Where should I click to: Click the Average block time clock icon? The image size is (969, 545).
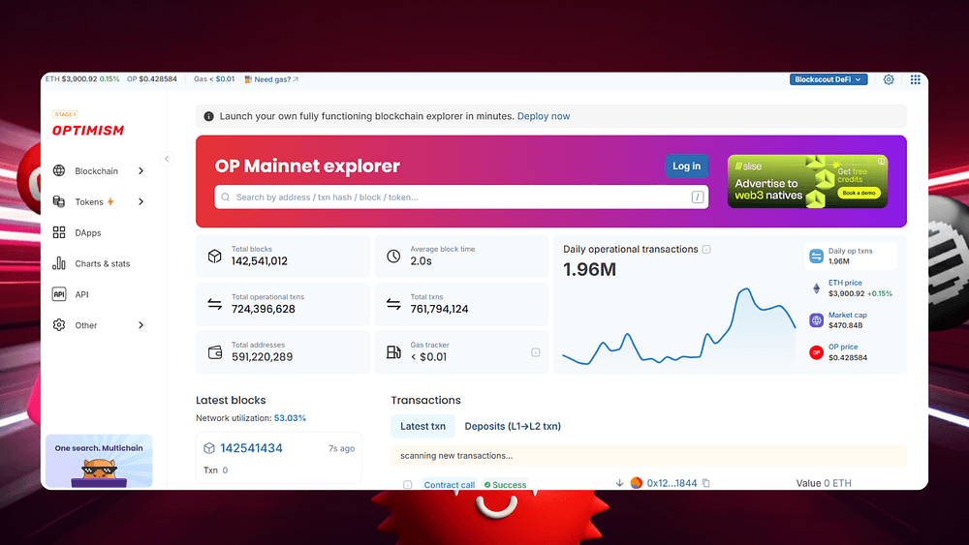(x=393, y=257)
